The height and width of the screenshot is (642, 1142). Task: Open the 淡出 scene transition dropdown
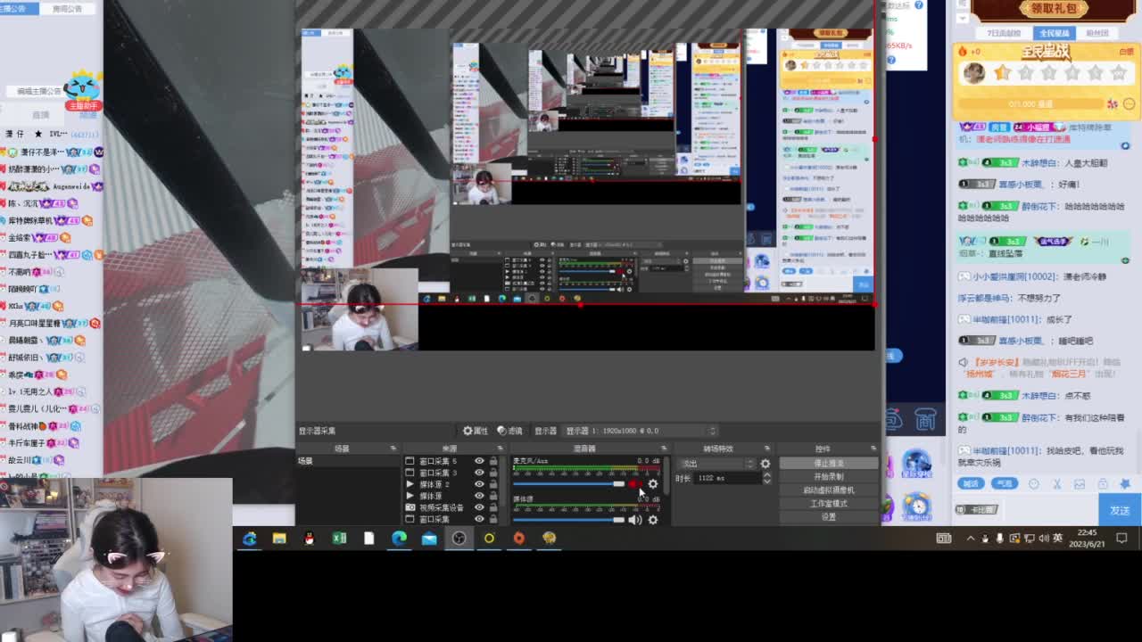[x=717, y=464]
